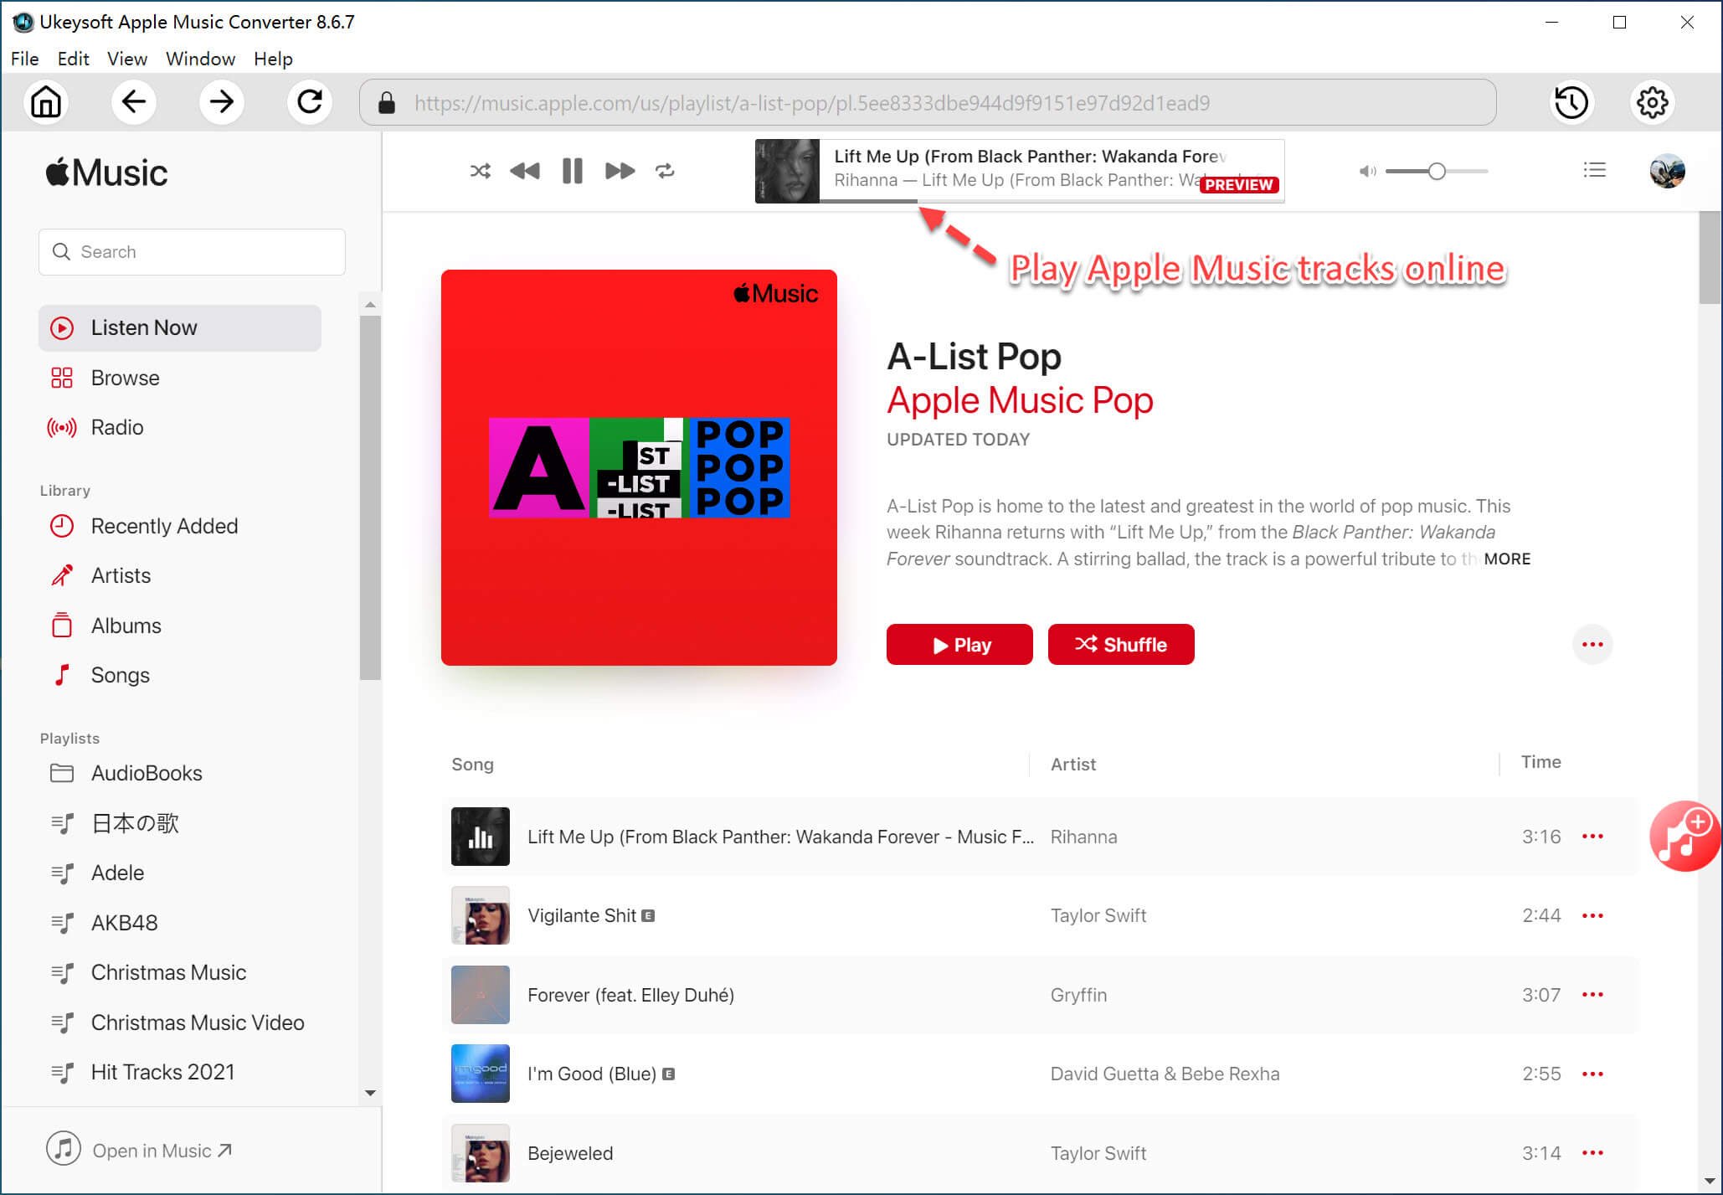This screenshot has height=1195, width=1723.
Task: Open the View menu in menu bar
Action: (x=126, y=58)
